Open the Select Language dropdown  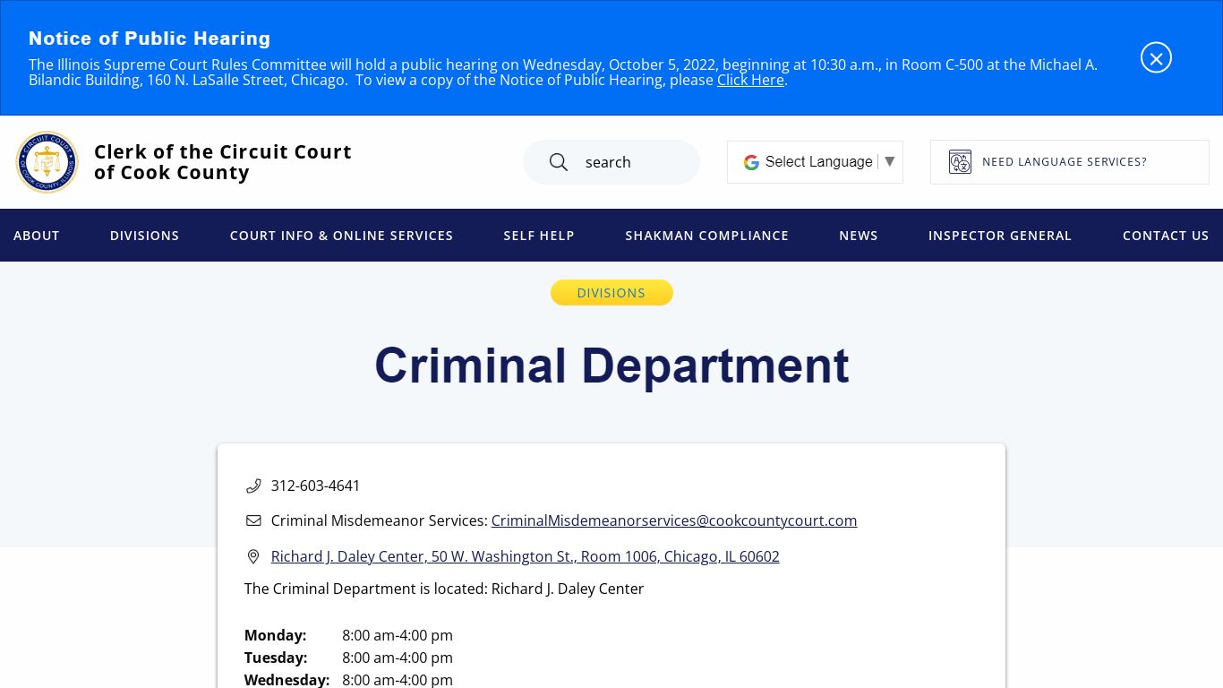pyautogui.click(x=818, y=162)
